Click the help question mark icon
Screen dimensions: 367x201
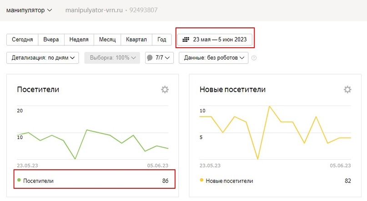[x=254, y=58]
